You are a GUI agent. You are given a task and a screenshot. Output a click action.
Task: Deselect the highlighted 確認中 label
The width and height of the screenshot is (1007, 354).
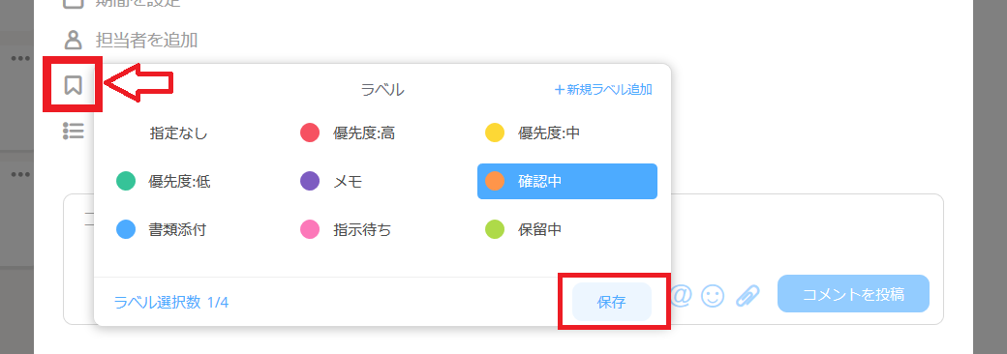[567, 182]
